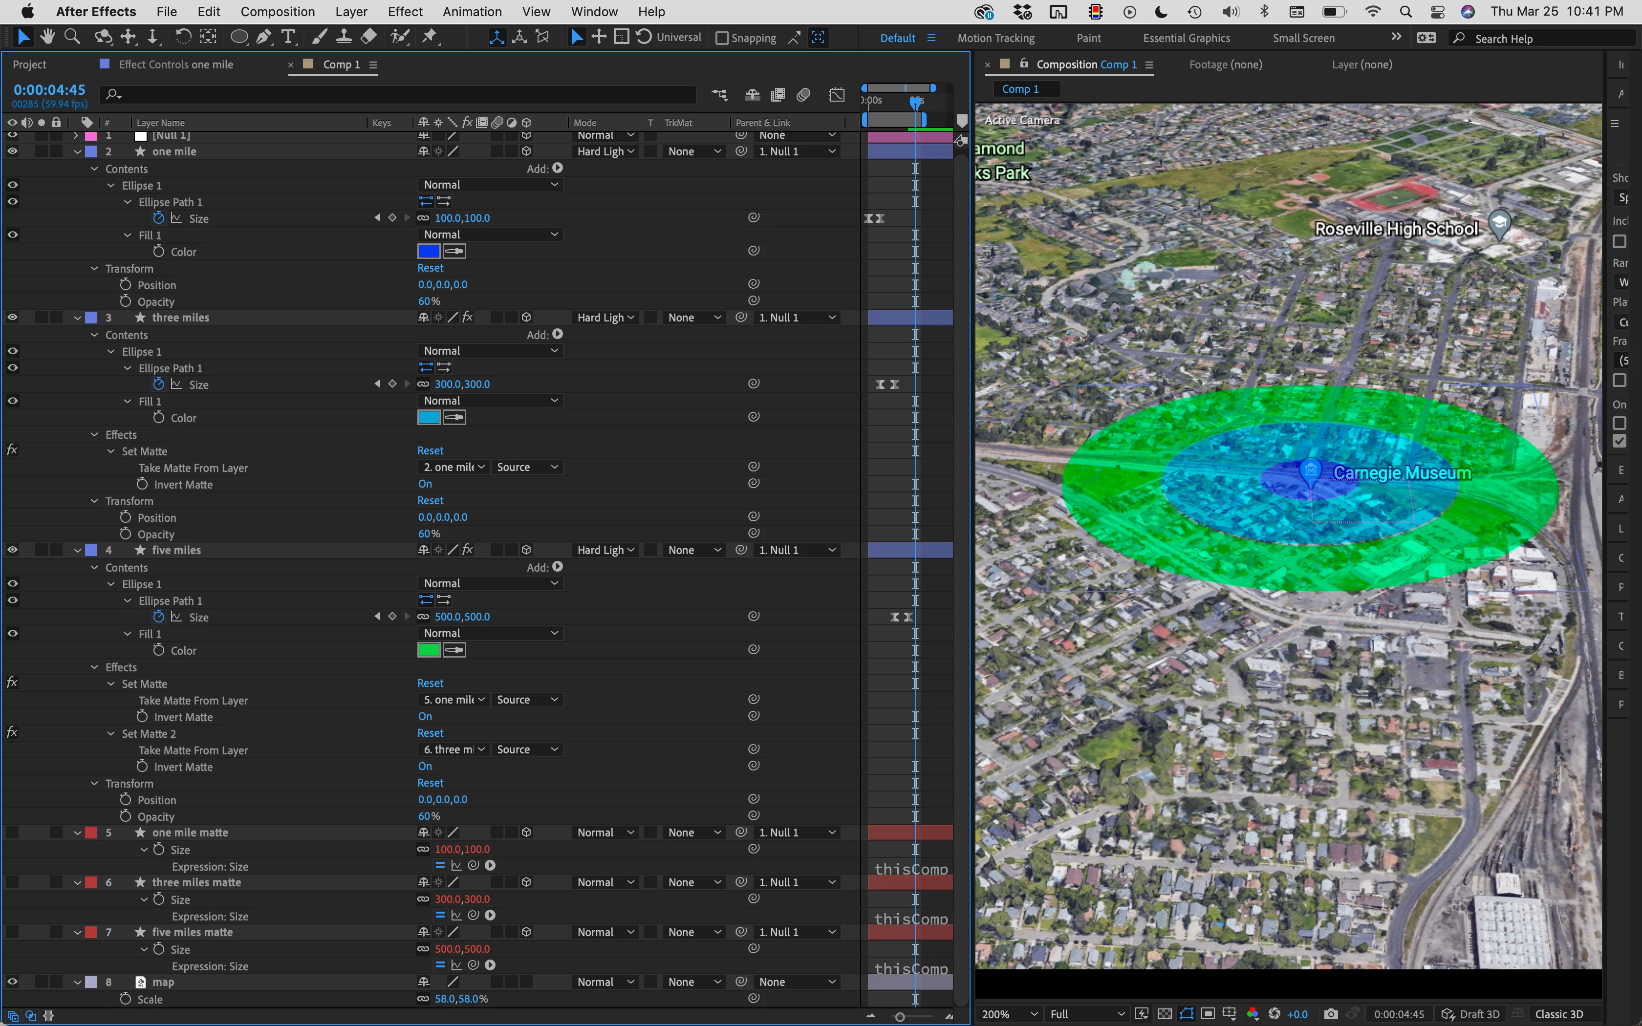Hide the three miles layer
The width and height of the screenshot is (1642, 1026).
point(12,318)
